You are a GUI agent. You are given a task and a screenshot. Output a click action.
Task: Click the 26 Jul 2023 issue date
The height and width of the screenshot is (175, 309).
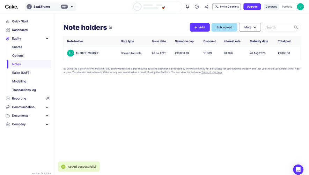coord(159,53)
